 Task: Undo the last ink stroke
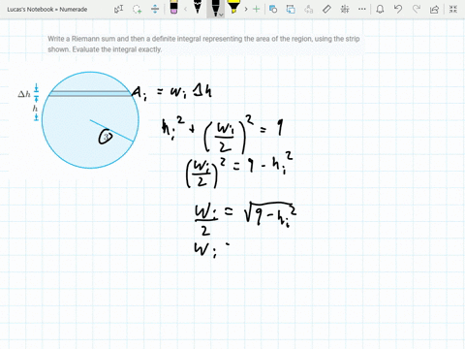coord(398,9)
